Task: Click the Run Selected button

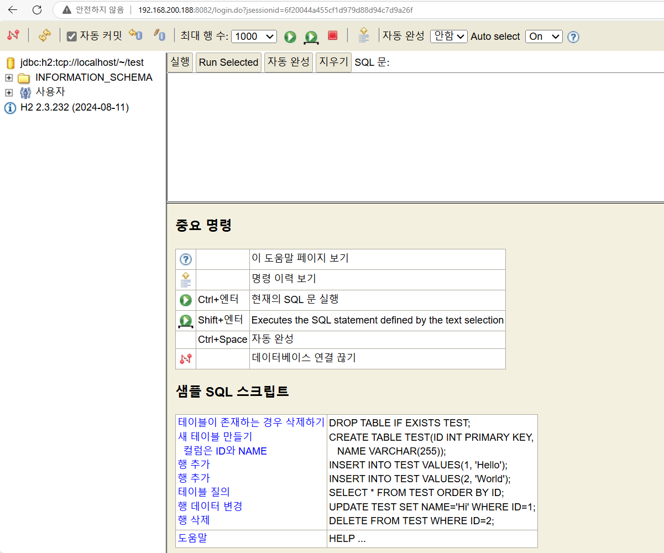Action: pos(228,62)
